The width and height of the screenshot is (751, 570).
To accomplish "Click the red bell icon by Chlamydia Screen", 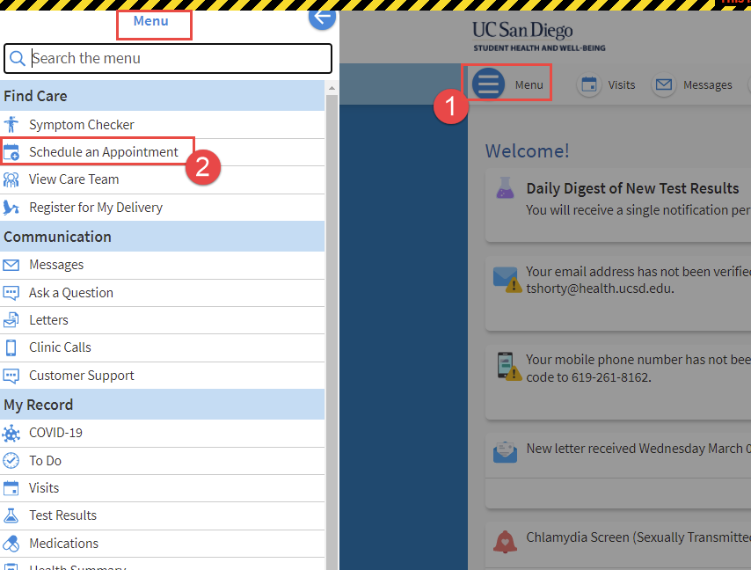I will 505,542.
